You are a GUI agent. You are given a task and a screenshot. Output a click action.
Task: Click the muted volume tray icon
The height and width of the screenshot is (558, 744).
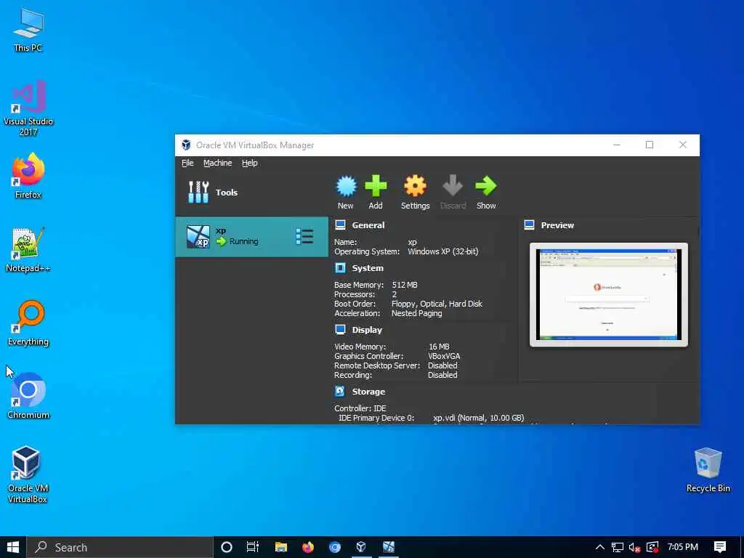pyautogui.click(x=634, y=547)
